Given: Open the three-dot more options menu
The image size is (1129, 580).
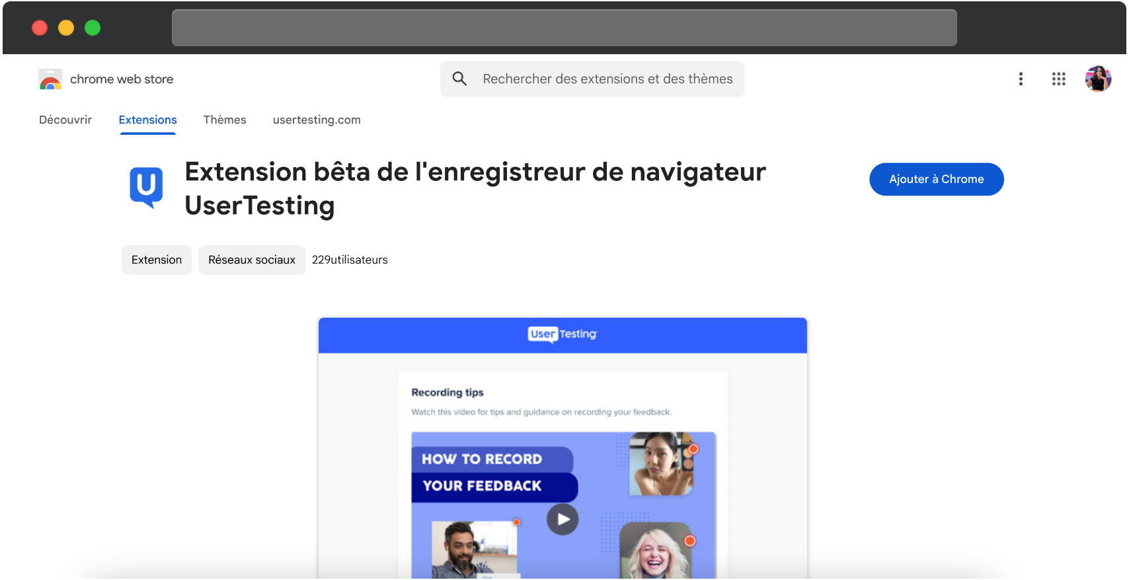Looking at the screenshot, I should click(1021, 79).
